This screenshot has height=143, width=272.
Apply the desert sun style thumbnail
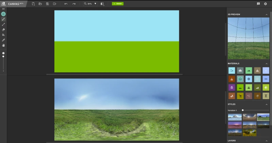250,117
